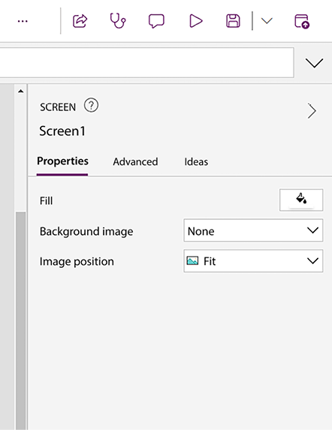This screenshot has height=430, width=332.
Task: Click the Share app icon
Action: tap(80, 21)
